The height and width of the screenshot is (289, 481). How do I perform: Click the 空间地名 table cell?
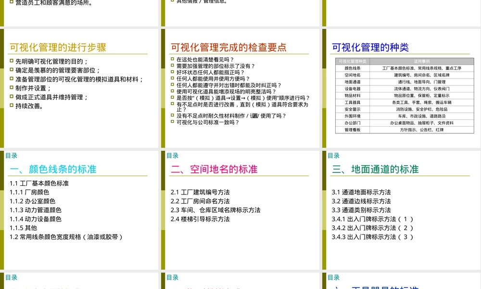tap(353, 75)
